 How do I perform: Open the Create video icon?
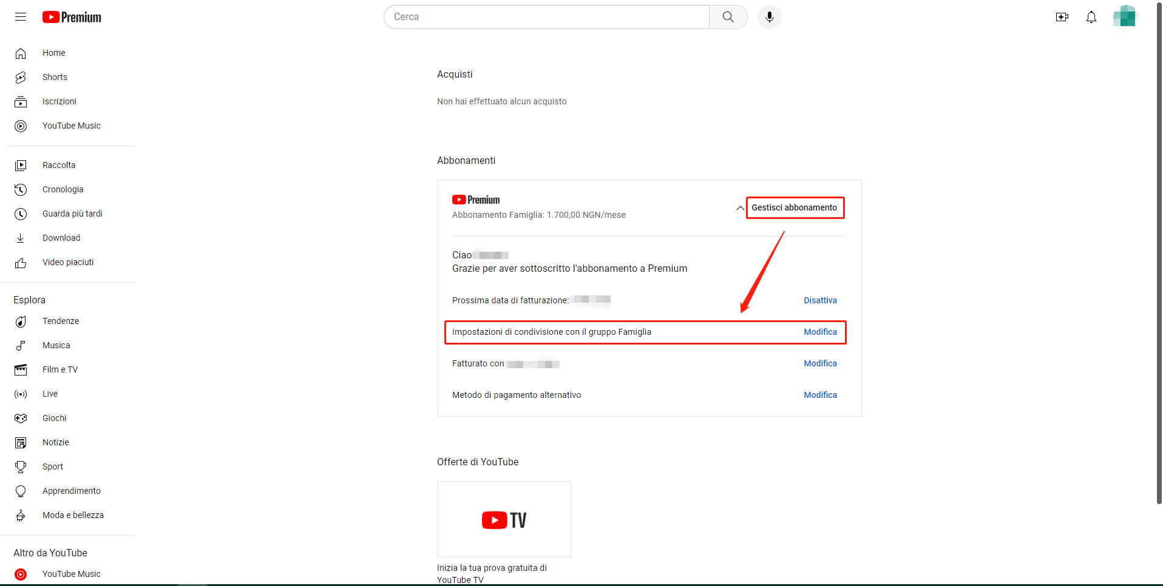pos(1062,17)
